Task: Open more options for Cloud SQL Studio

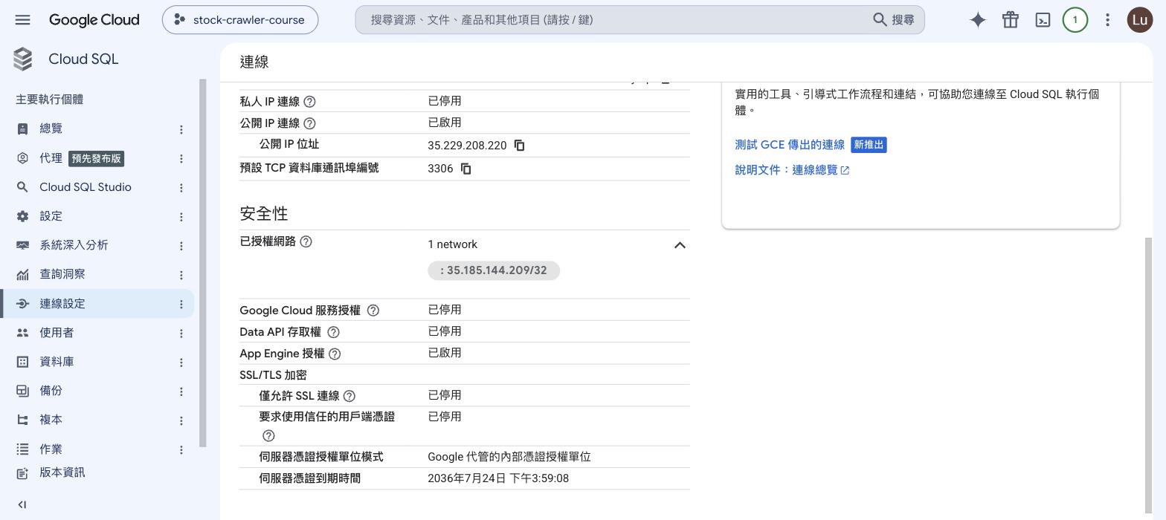Action: click(x=181, y=187)
